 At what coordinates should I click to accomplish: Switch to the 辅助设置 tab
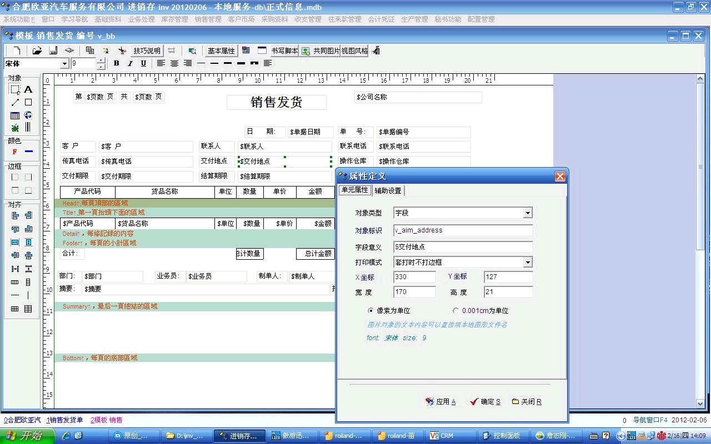(388, 190)
